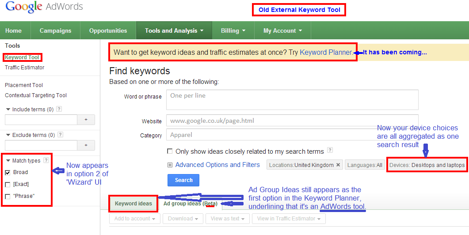Click the Word or phrase text box

pyautogui.click(x=292, y=100)
